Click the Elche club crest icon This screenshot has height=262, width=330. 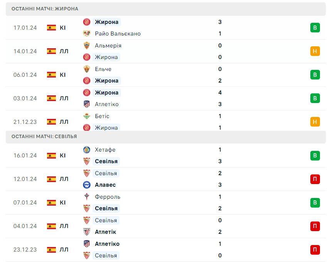[86, 69]
